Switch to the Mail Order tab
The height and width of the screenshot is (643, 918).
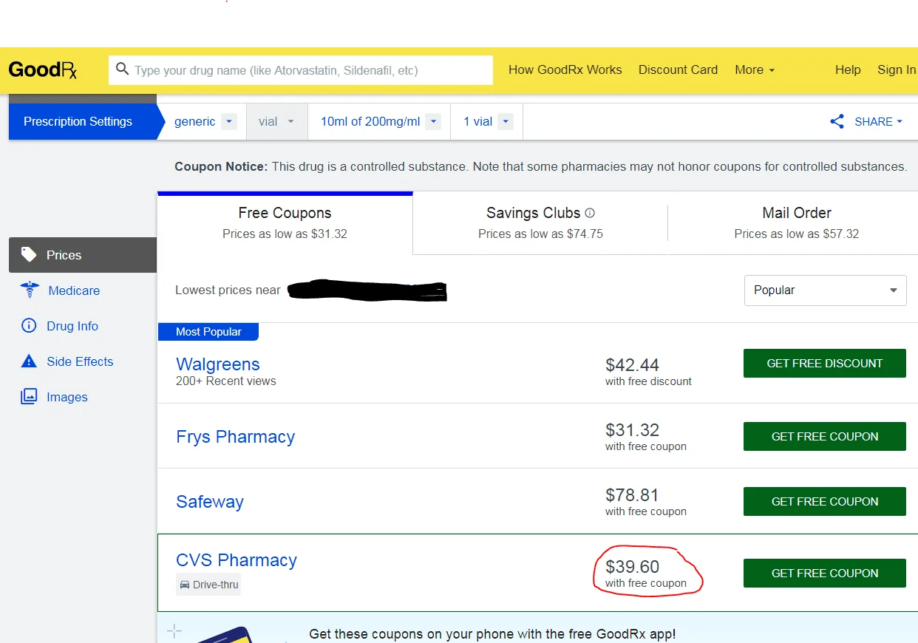pyautogui.click(x=796, y=222)
